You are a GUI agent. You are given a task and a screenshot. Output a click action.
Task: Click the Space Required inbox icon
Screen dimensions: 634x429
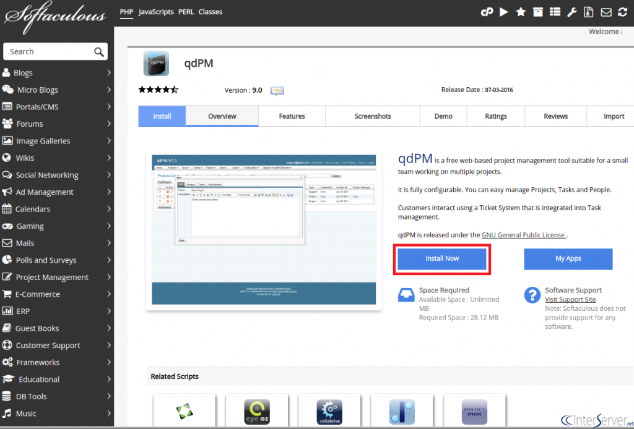pos(406,295)
